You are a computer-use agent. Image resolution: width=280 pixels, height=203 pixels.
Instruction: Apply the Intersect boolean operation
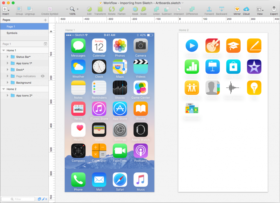(179, 9)
